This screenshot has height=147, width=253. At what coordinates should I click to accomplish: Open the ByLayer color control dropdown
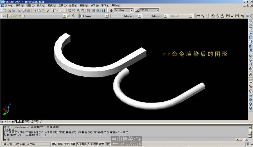coord(107,16)
